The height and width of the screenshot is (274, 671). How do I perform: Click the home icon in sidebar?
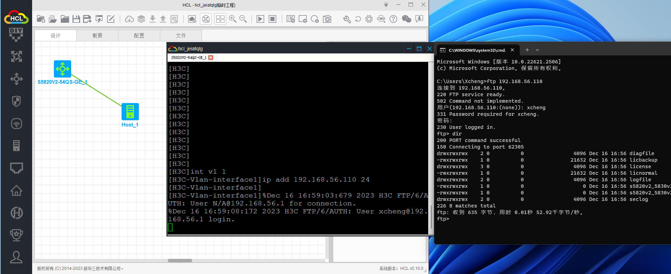pos(16,190)
